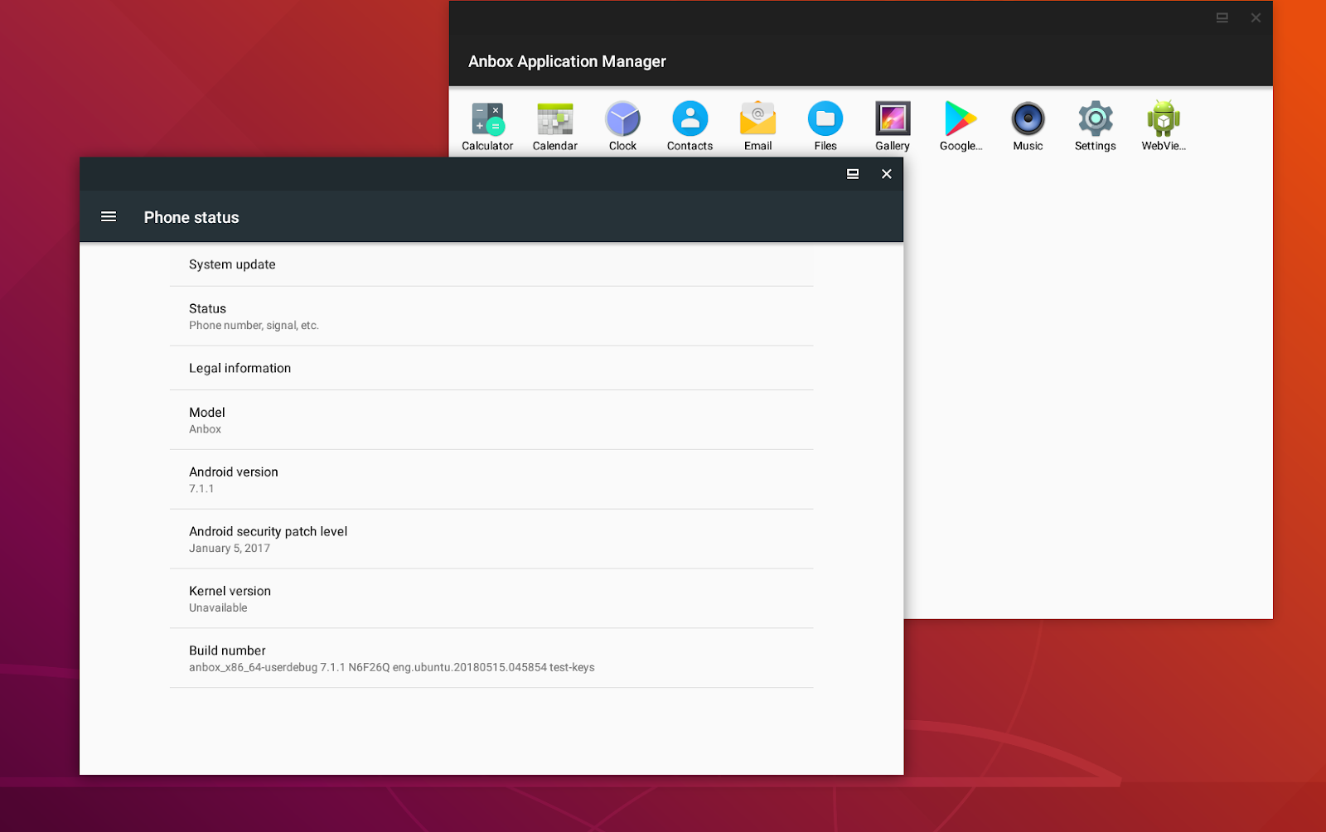Open the navigation drawer in Phone status
The height and width of the screenshot is (832, 1326).
[108, 216]
